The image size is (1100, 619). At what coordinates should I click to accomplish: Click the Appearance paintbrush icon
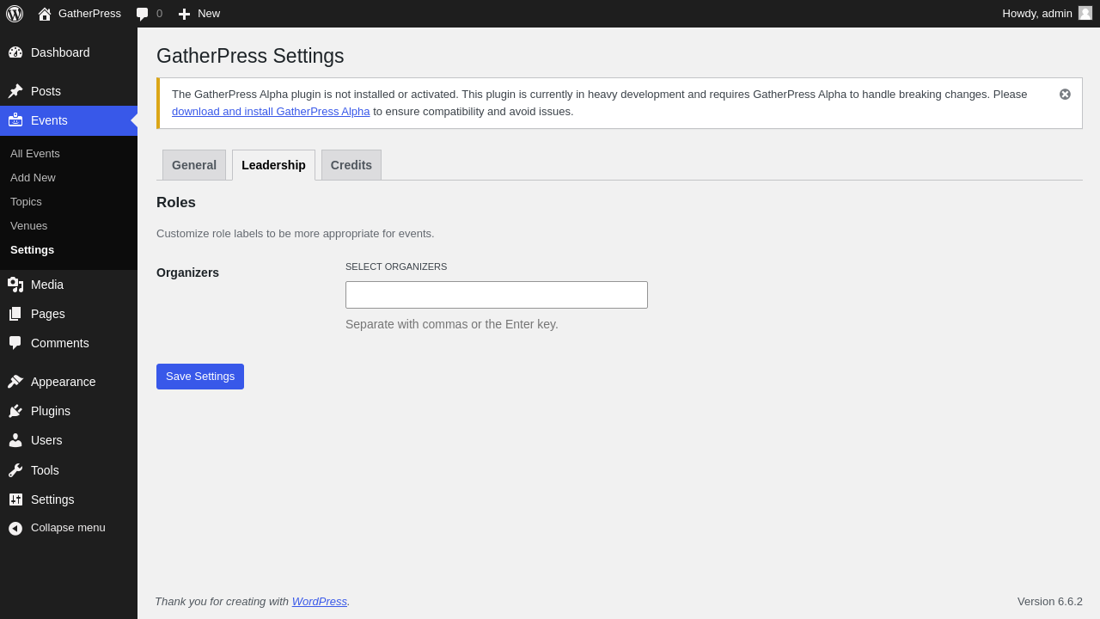15,382
